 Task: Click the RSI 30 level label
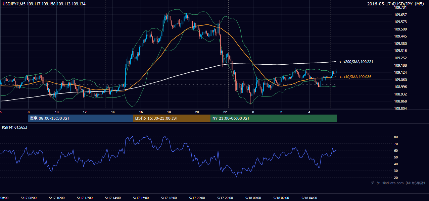(x=396, y=171)
